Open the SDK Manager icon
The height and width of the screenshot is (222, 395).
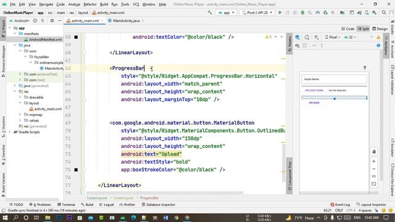(x=375, y=12)
